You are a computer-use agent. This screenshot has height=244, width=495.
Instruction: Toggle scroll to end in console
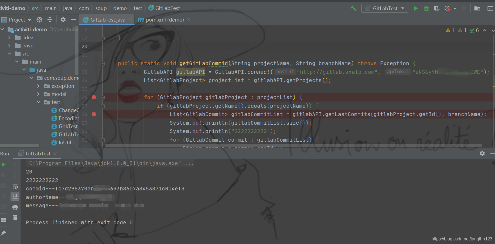point(15,197)
